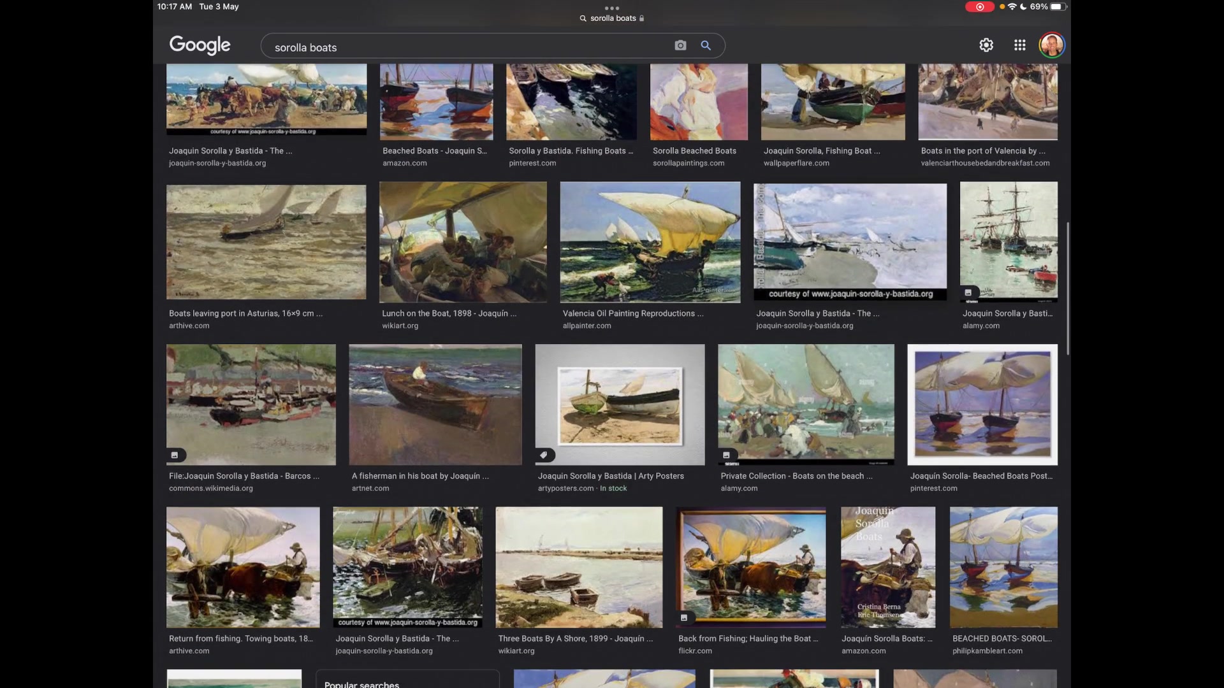Image resolution: width=1224 pixels, height=688 pixels.
Task: Open BEACHED BOATS philipkambleart thumbnail
Action: [1003, 568]
